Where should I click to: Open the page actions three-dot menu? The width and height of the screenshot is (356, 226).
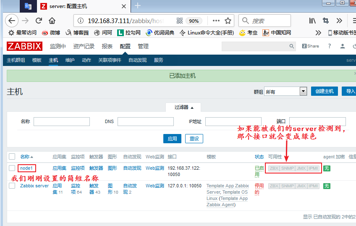click(x=216, y=21)
